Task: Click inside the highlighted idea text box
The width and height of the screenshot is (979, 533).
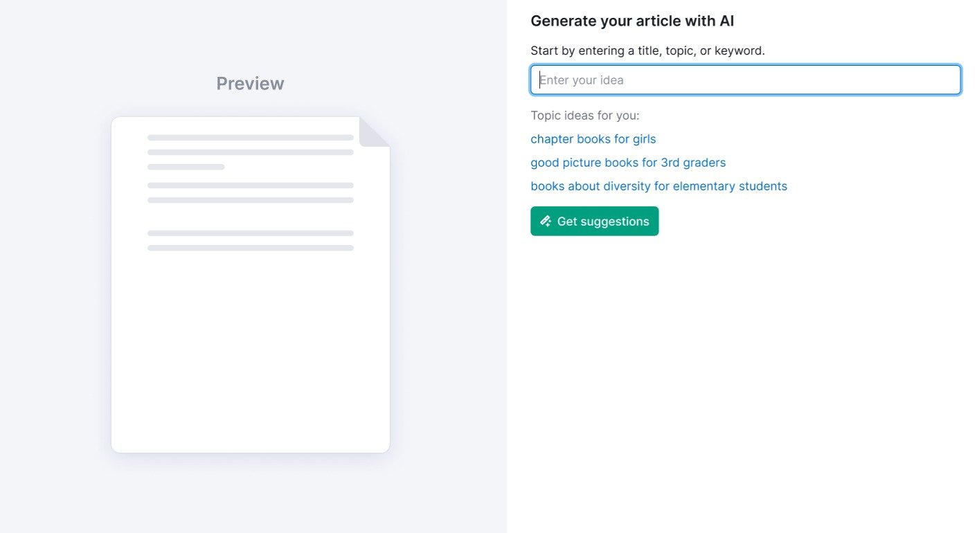Action: 745,80
